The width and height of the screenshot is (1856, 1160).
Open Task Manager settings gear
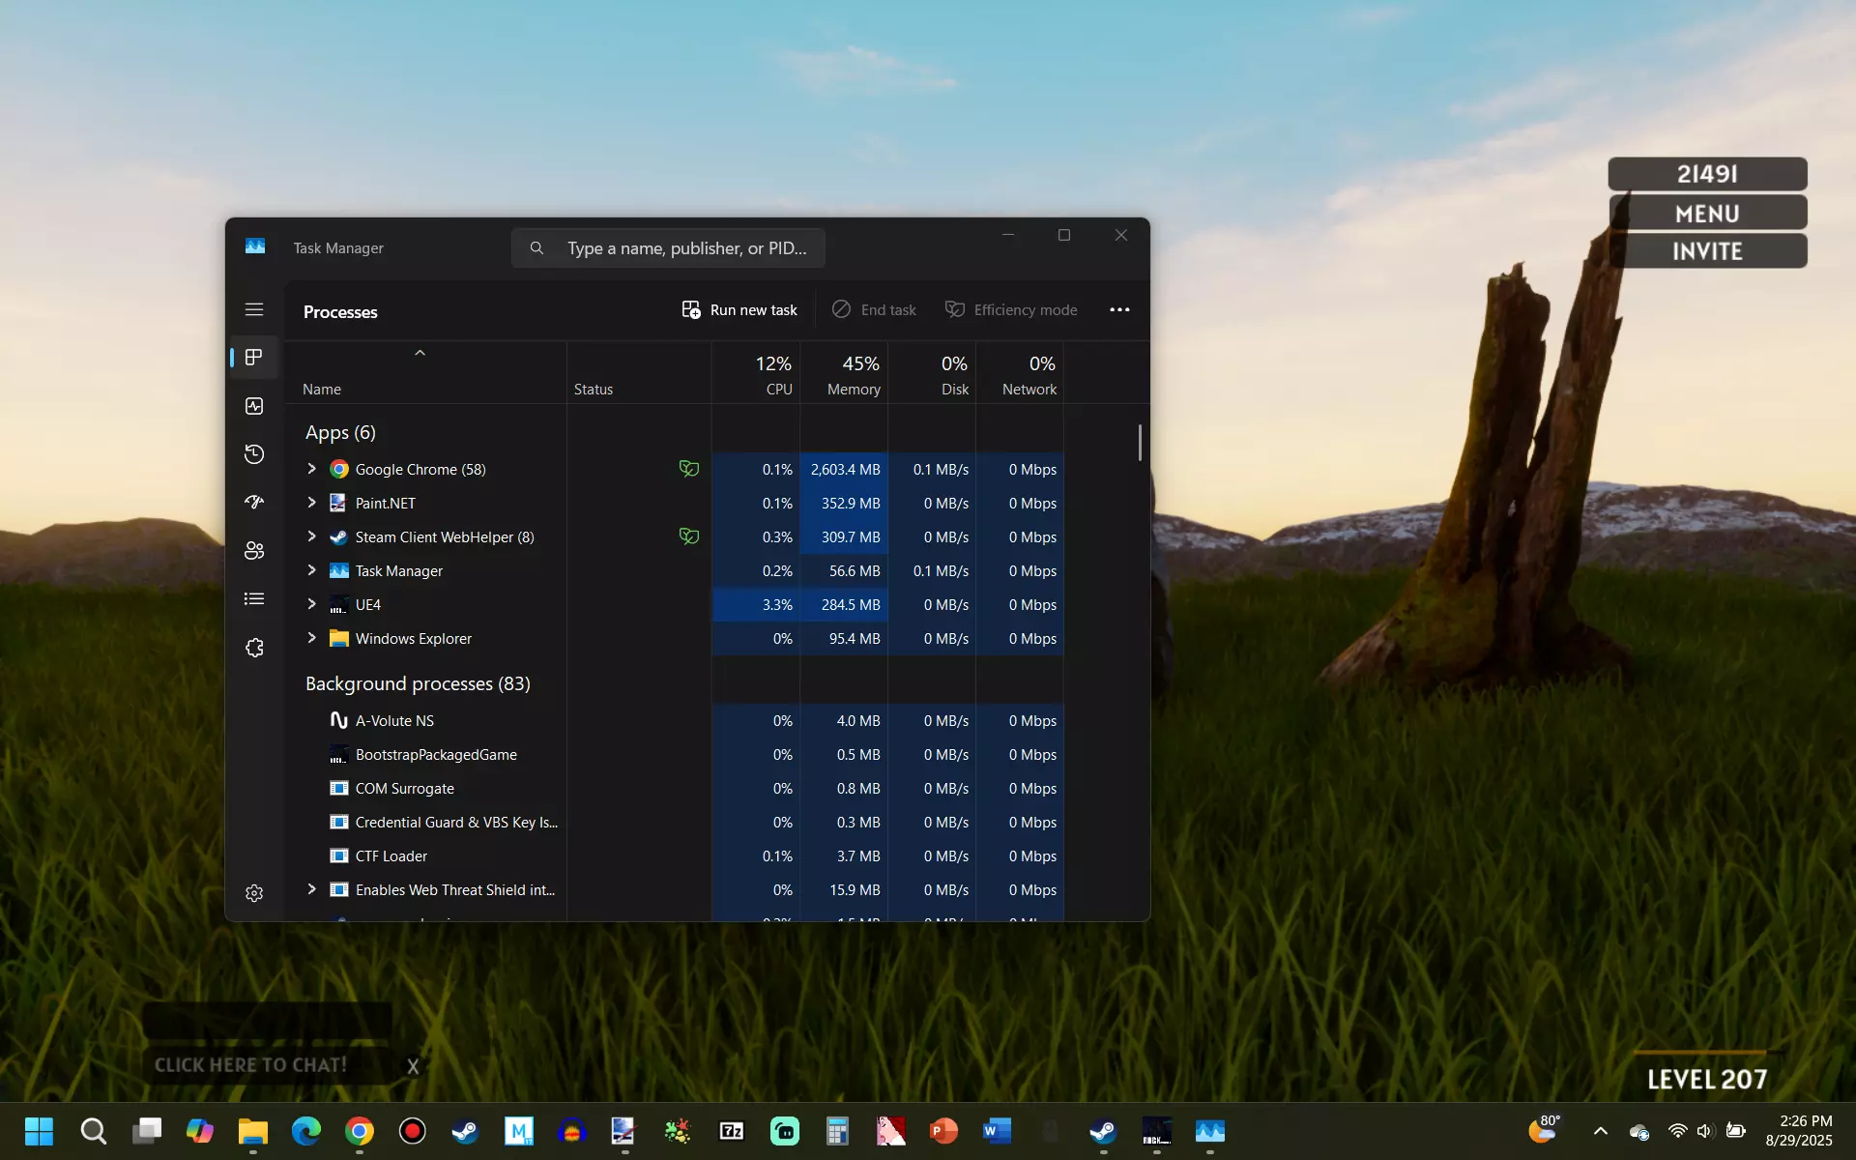[x=254, y=893]
